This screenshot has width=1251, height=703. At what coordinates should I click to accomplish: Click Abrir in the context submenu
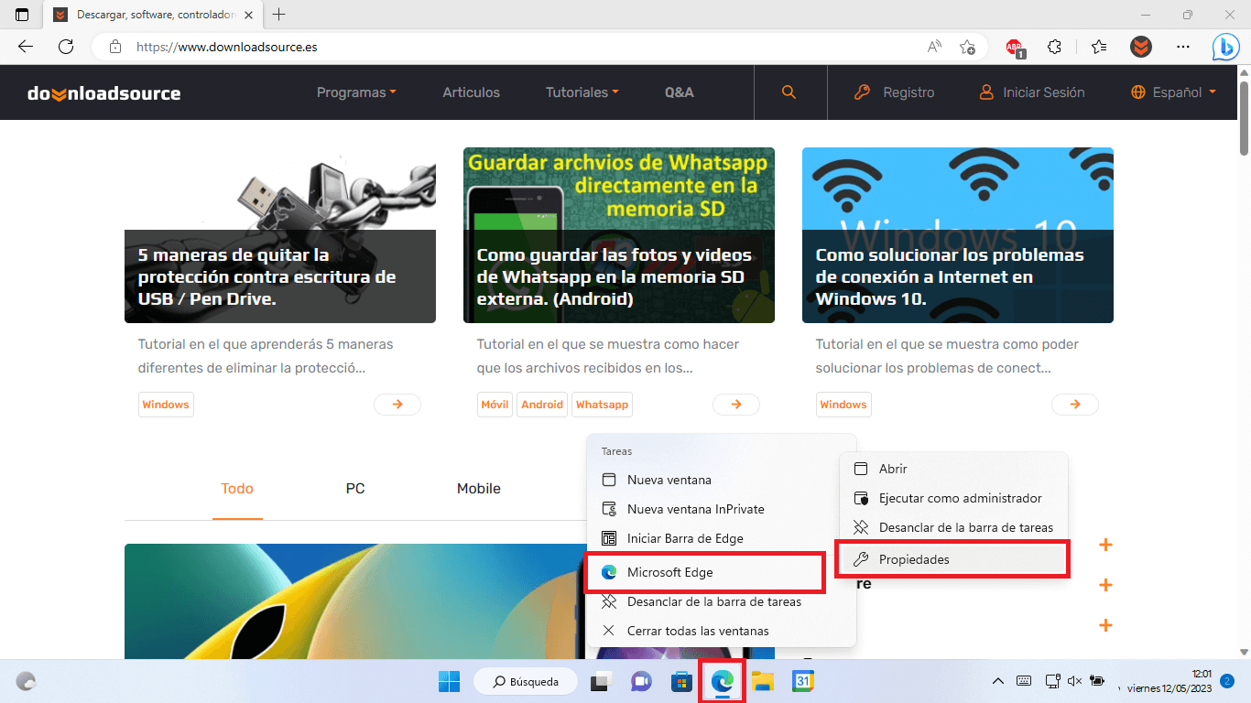pos(953,469)
